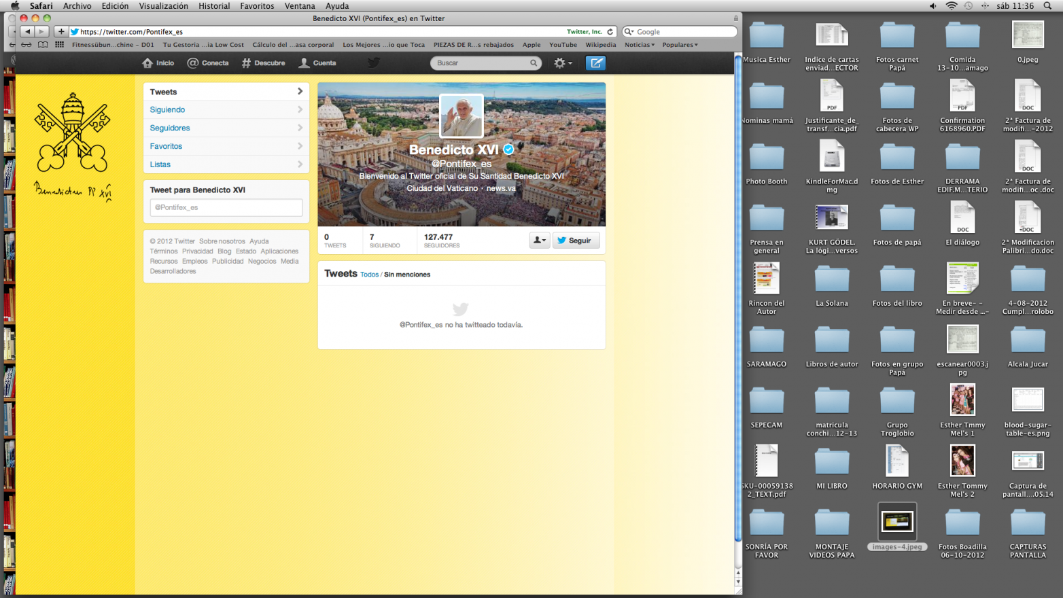
Task: Click the Wi-Fi status icon
Action: click(951, 6)
